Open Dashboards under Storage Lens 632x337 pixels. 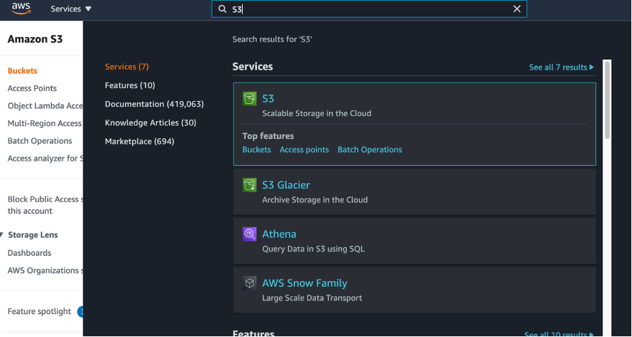(29, 253)
